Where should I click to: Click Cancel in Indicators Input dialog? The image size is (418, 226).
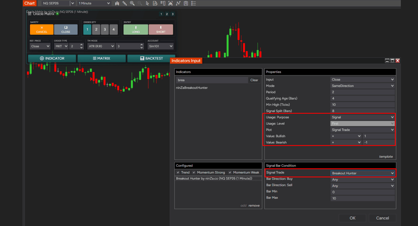tap(382, 218)
